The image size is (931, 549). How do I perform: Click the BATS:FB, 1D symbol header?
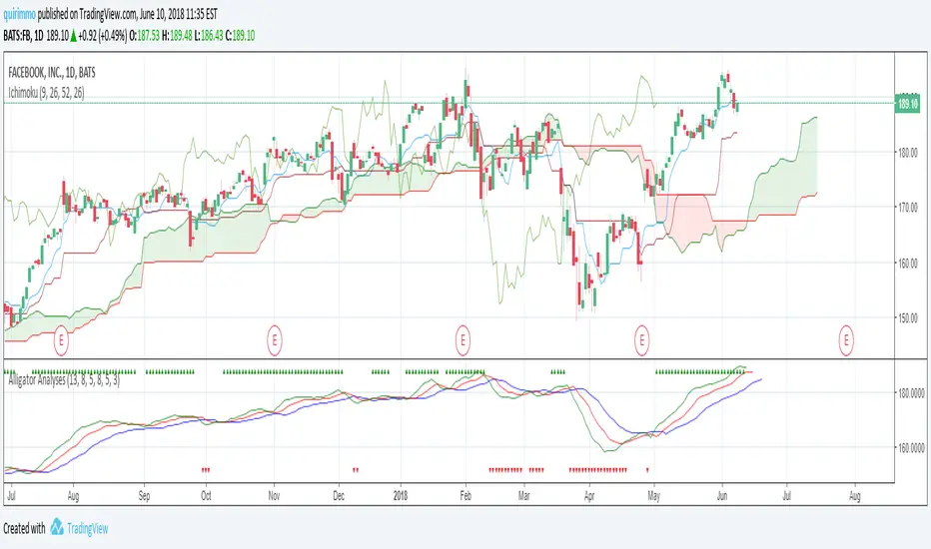coord(23,36)
